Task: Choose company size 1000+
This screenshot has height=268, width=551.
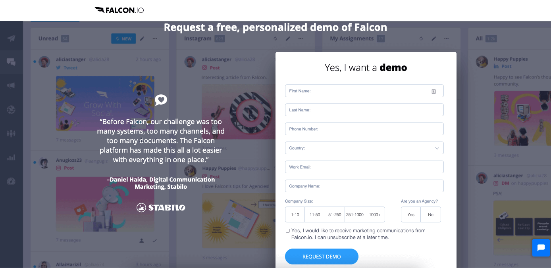Action: tap(375, 214)
